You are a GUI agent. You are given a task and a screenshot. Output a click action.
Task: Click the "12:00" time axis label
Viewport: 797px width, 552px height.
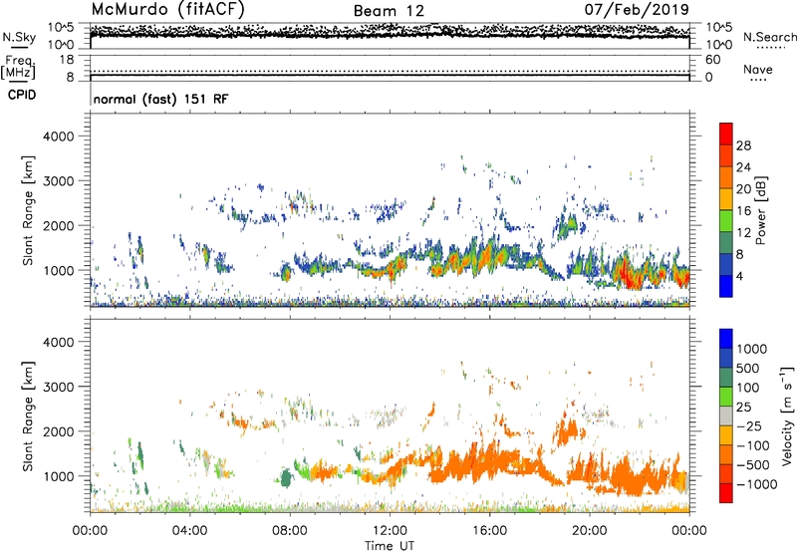click(x=390, y=531)
